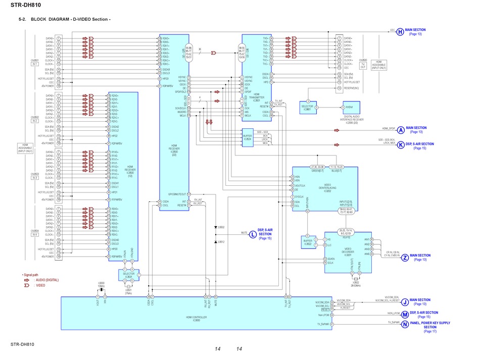Image resolution: width=480 pixels, height=358 pixels.
Task: Click the circled H connector symbol
Action: point(400,32)
